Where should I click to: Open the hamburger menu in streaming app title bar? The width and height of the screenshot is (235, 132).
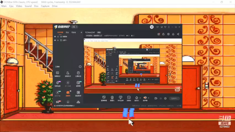point(169,27)
